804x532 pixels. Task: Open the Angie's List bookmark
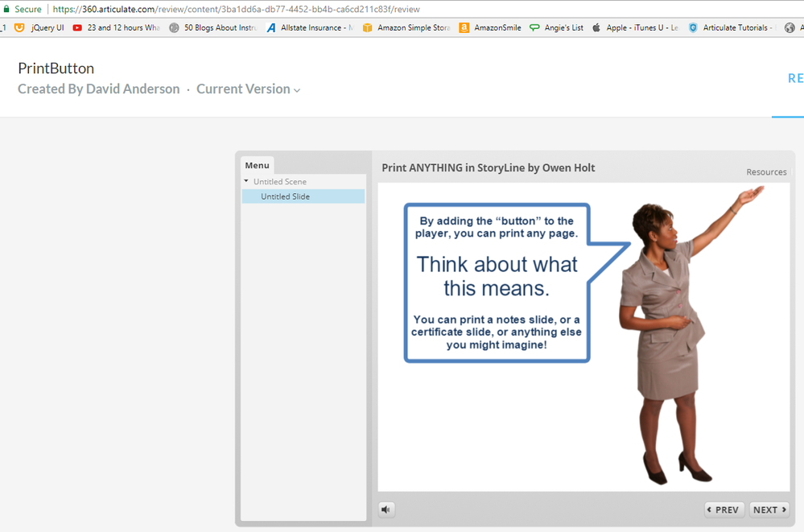pyautogui.click(x=556, y=27)
